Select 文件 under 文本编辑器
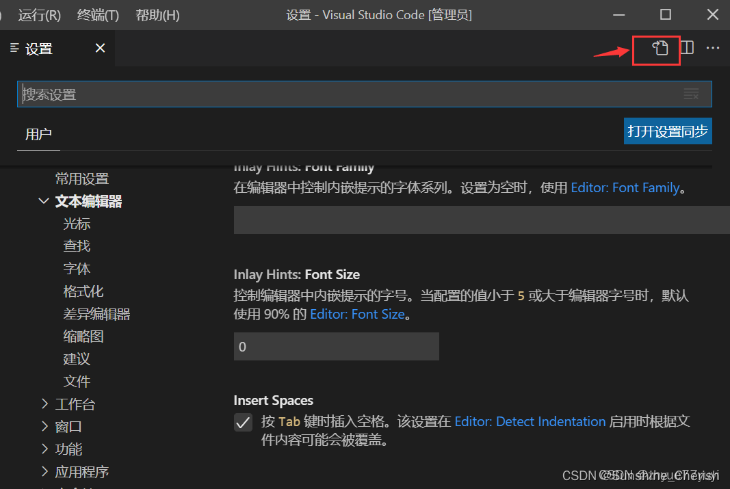The width and height of the screenshot is (730, 489). coord(77,382)
